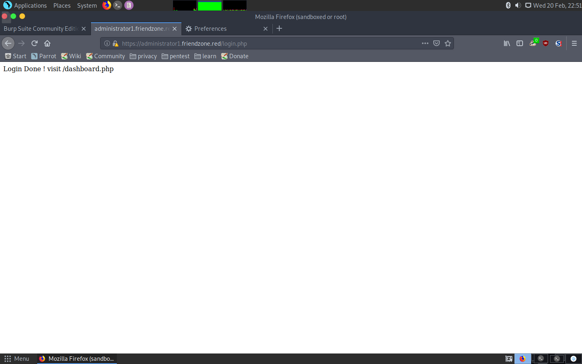Expand the learn bookmarks folder

pyautogui.click(x=205, y=56)
